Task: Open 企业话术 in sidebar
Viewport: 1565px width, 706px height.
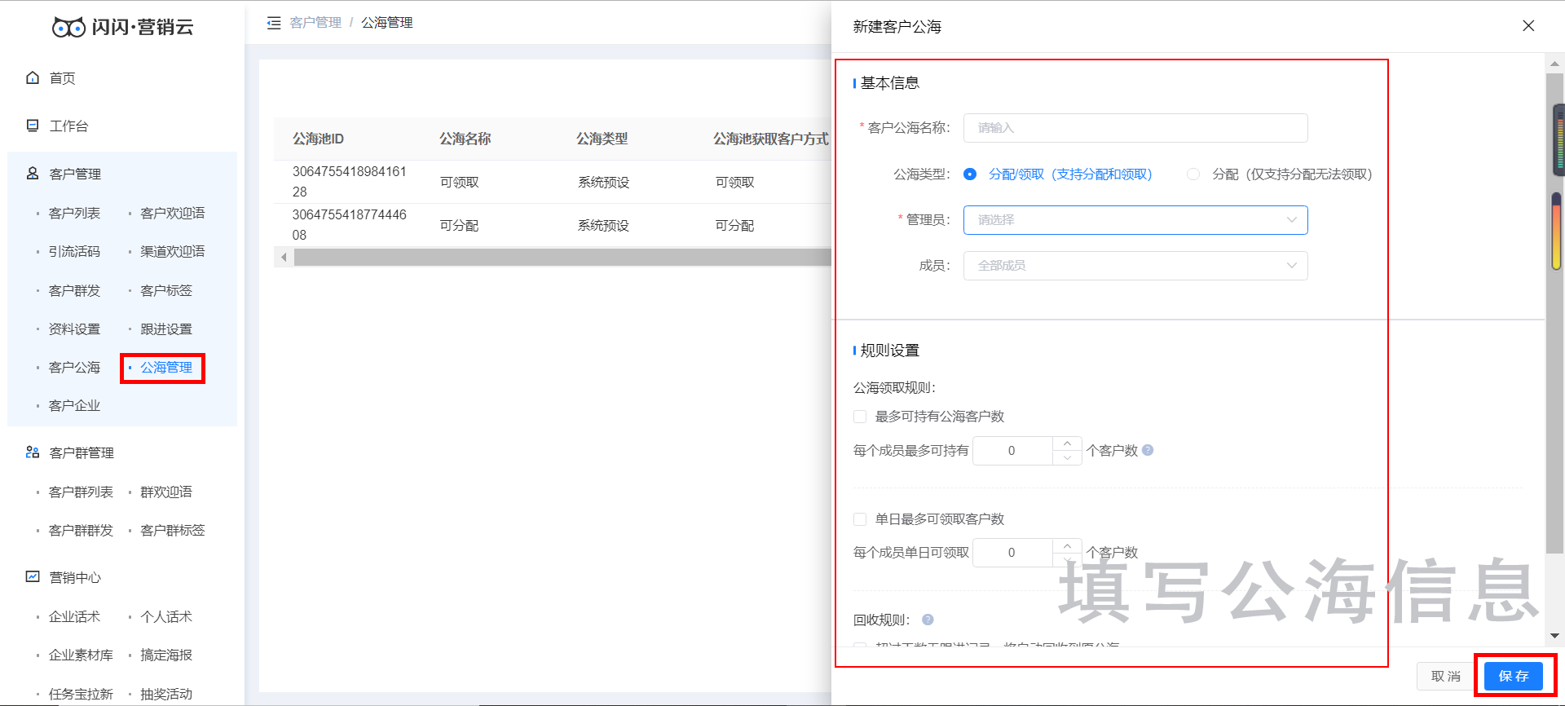Action: (x=74, y=616)
